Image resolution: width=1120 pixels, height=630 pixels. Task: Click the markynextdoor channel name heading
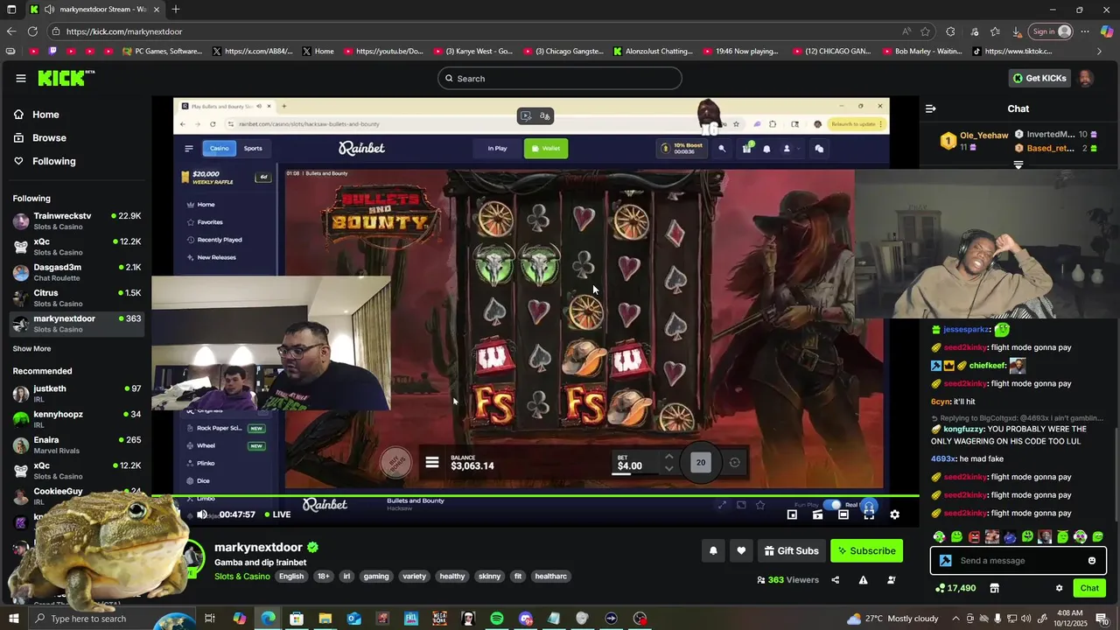tap(258, 548)
